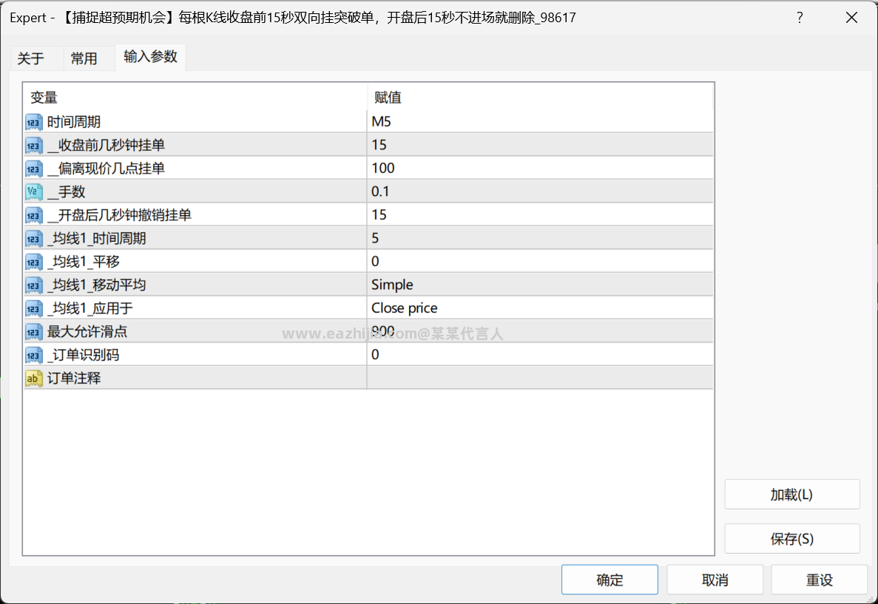Click the 确定 button
878x604 pixels.
[x=609, y=580]
